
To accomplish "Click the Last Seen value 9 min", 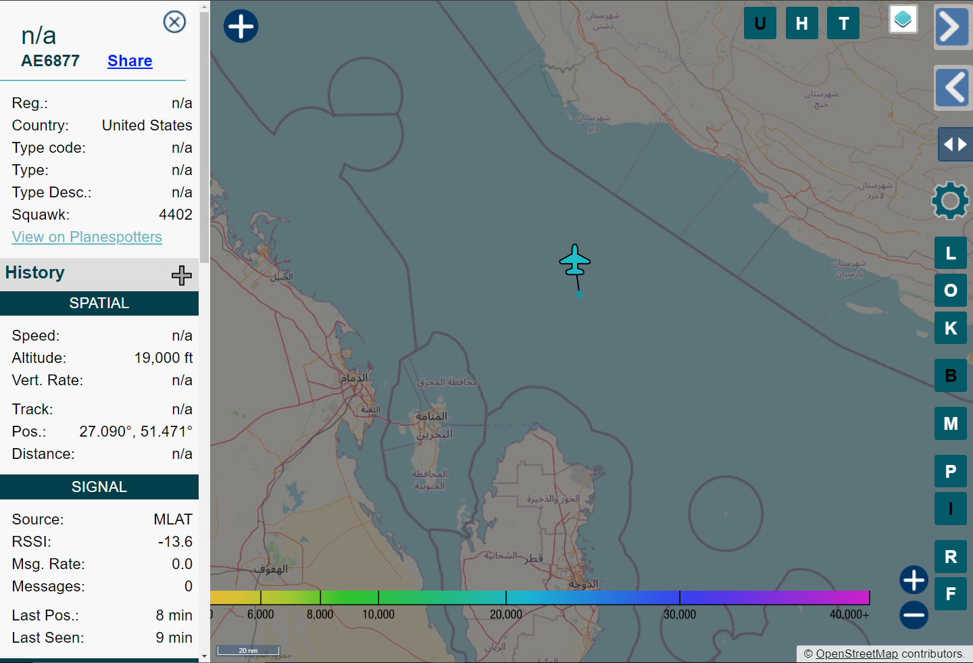I will click(174, 638).
